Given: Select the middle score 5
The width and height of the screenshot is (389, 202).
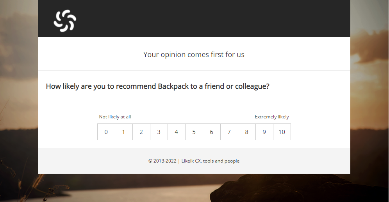Looking at the screenshot, I should [x=194, y=132].
